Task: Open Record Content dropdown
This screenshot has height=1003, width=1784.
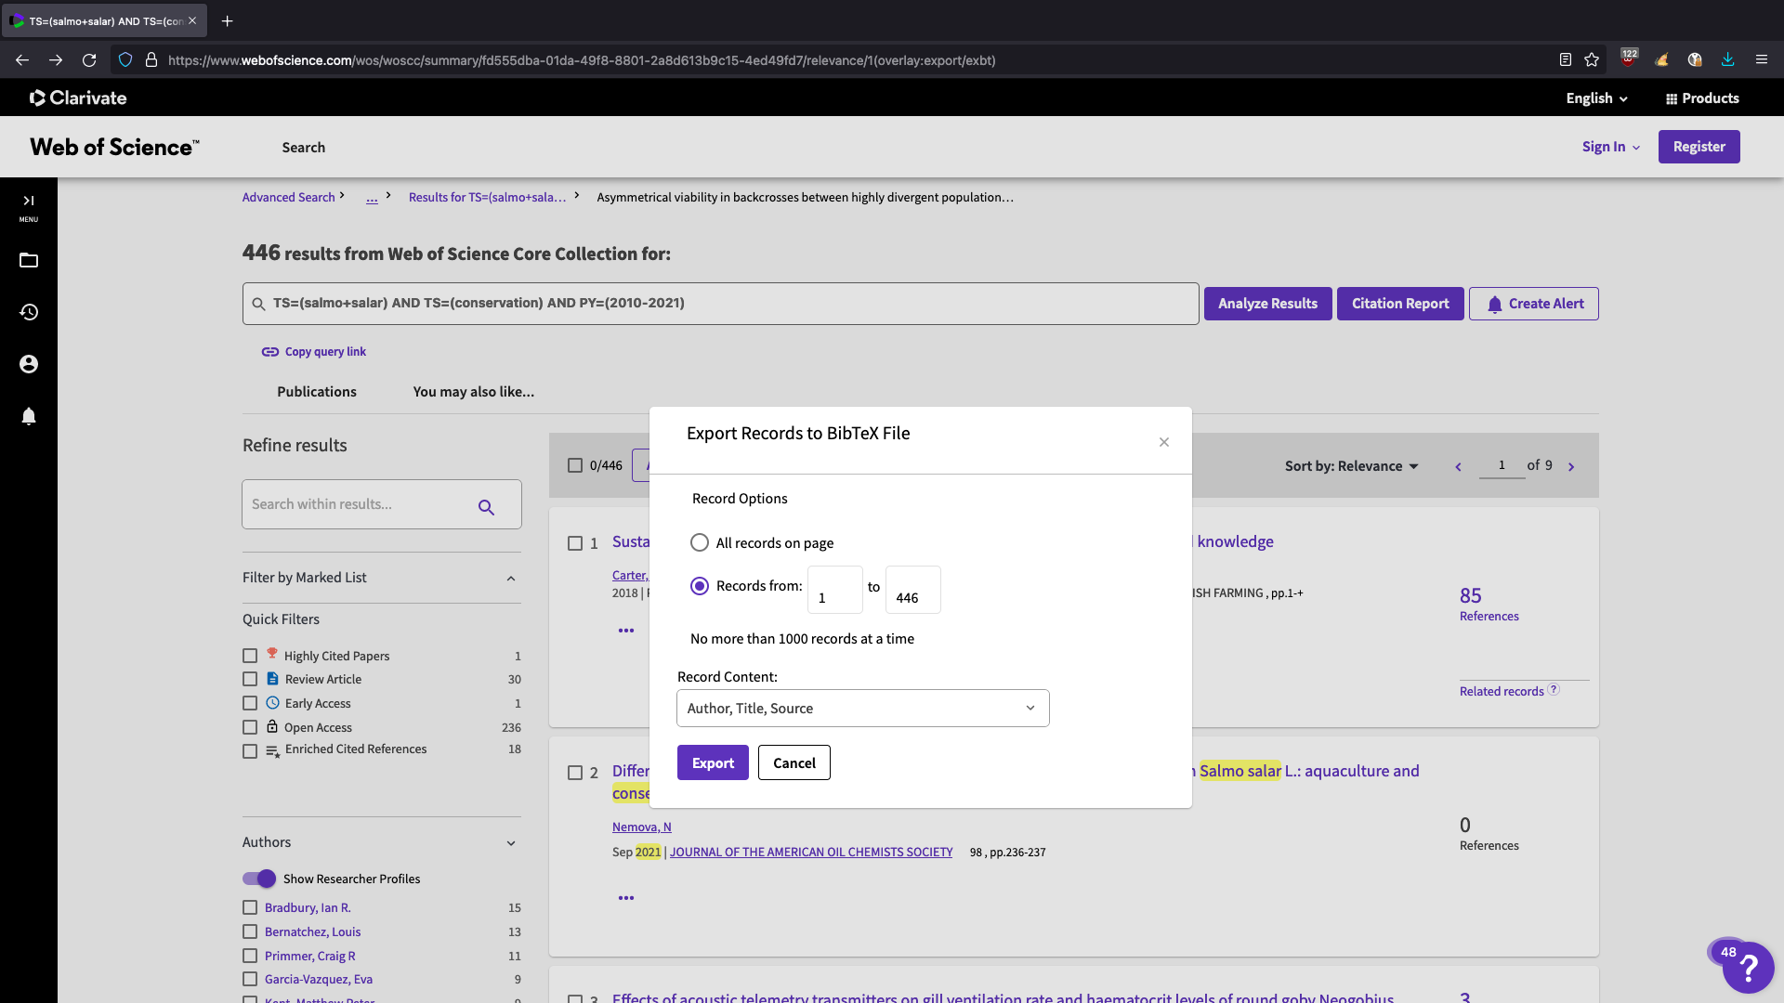Action: pos(862,709)
